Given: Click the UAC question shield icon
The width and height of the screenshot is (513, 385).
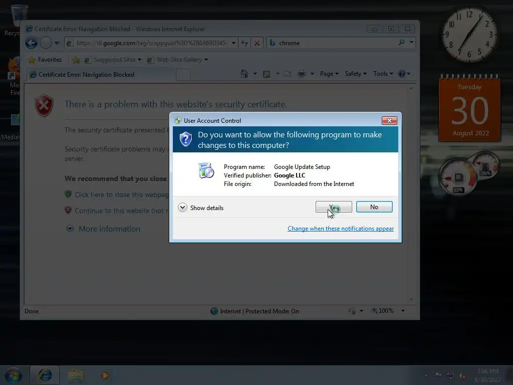Looking at the screenshot, I should pyautogui.click(x=185, y=139).
